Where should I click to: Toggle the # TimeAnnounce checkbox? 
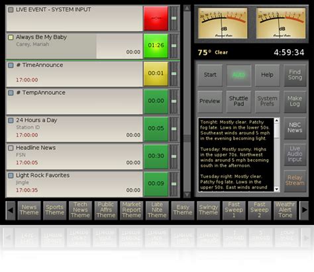pos(11,65)
